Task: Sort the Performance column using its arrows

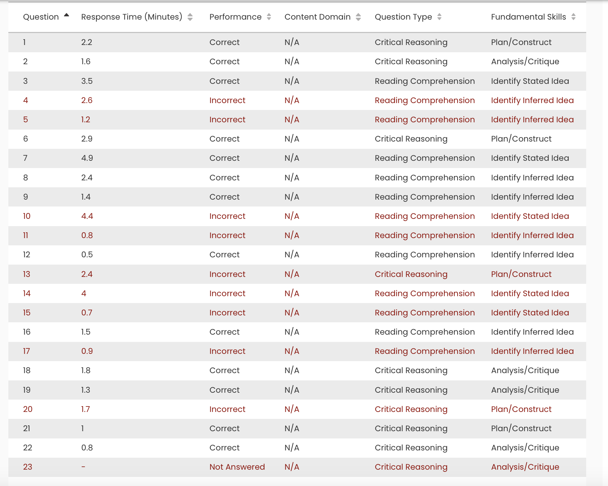Action: [269, 17]
